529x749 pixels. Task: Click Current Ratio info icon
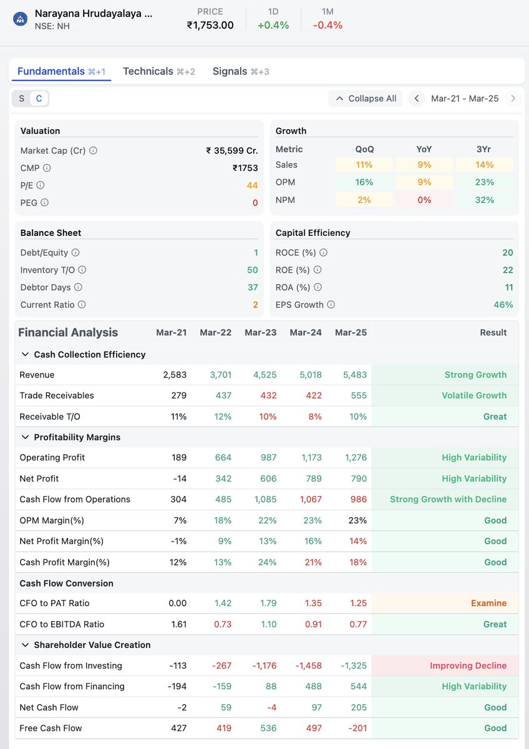coord(82,305)
